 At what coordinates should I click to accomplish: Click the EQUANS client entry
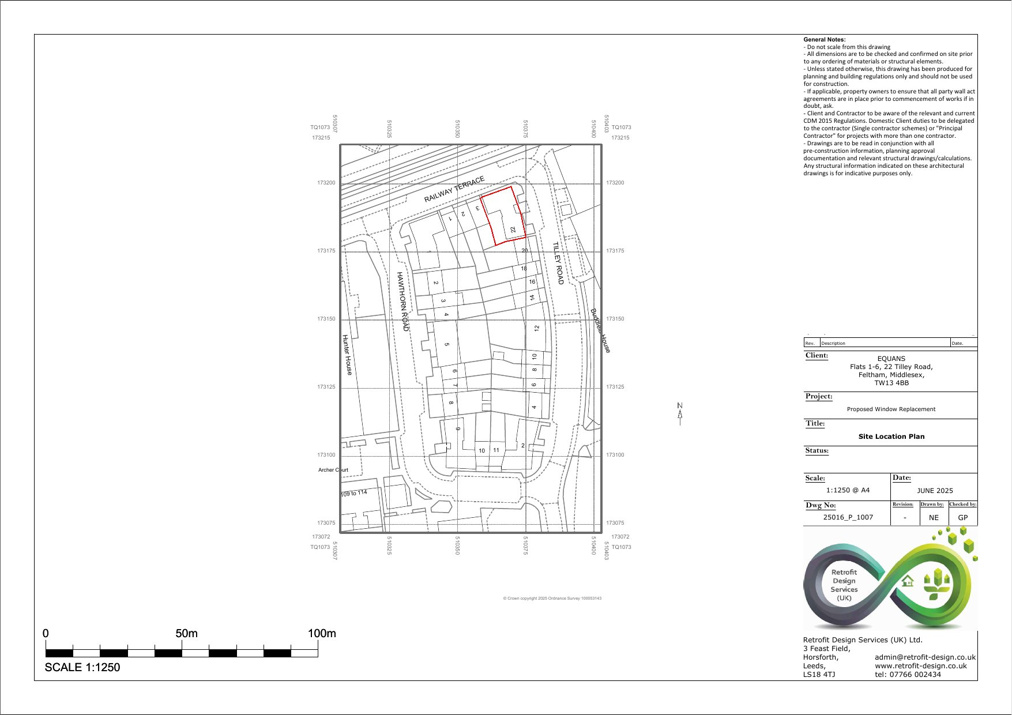891,358
